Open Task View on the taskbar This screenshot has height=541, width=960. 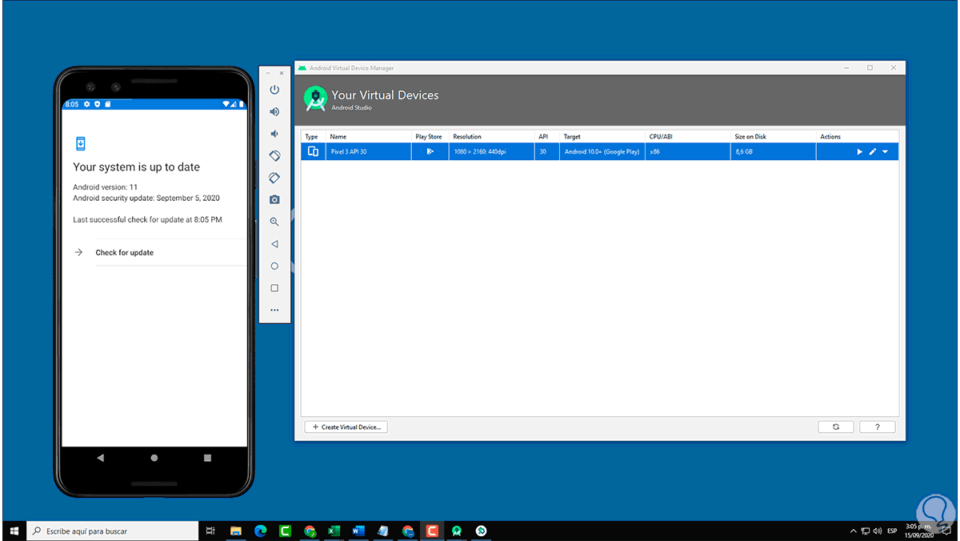210,531
